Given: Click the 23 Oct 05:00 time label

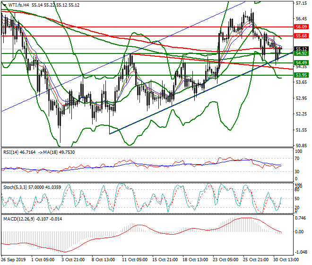Looking at the screenshot, I should coord(225,260).
